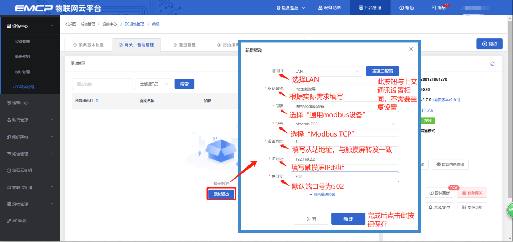The height and width of the screenshot is (242, 513).
Task: Switch to 变量管理 tab
Action: point(184,45)
